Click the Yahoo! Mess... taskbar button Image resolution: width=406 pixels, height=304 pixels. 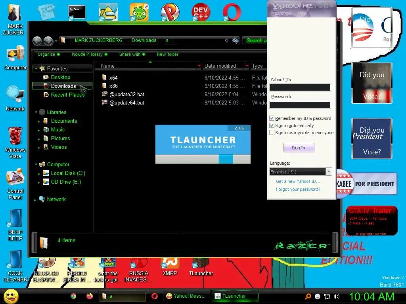tap(186, 296)
